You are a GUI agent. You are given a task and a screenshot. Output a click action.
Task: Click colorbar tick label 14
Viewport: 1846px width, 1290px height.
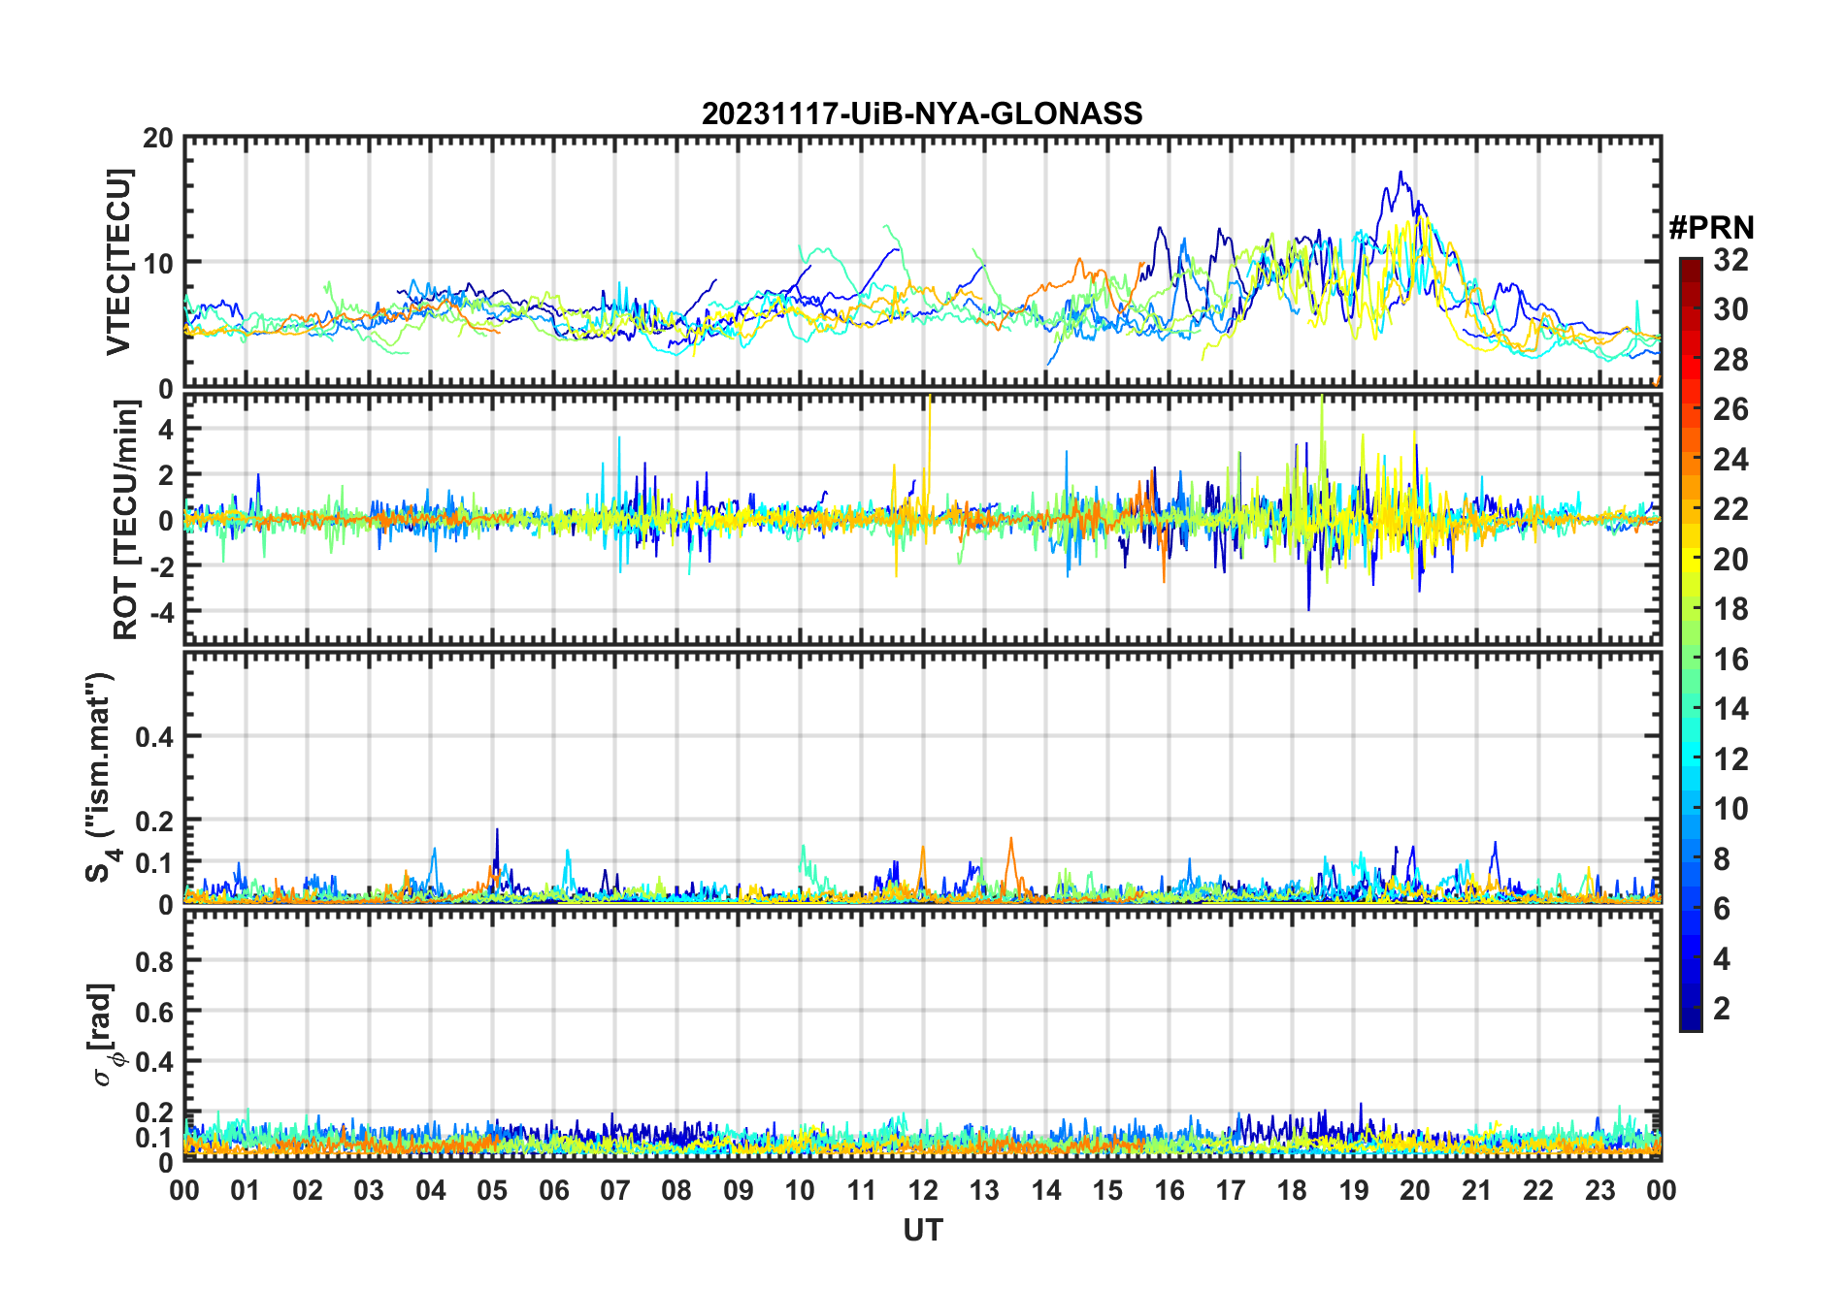(x=1731, y=709)
